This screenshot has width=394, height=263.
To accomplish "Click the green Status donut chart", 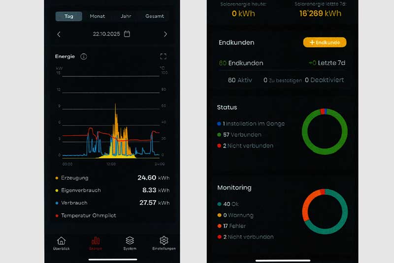I will tap(325, 131).
